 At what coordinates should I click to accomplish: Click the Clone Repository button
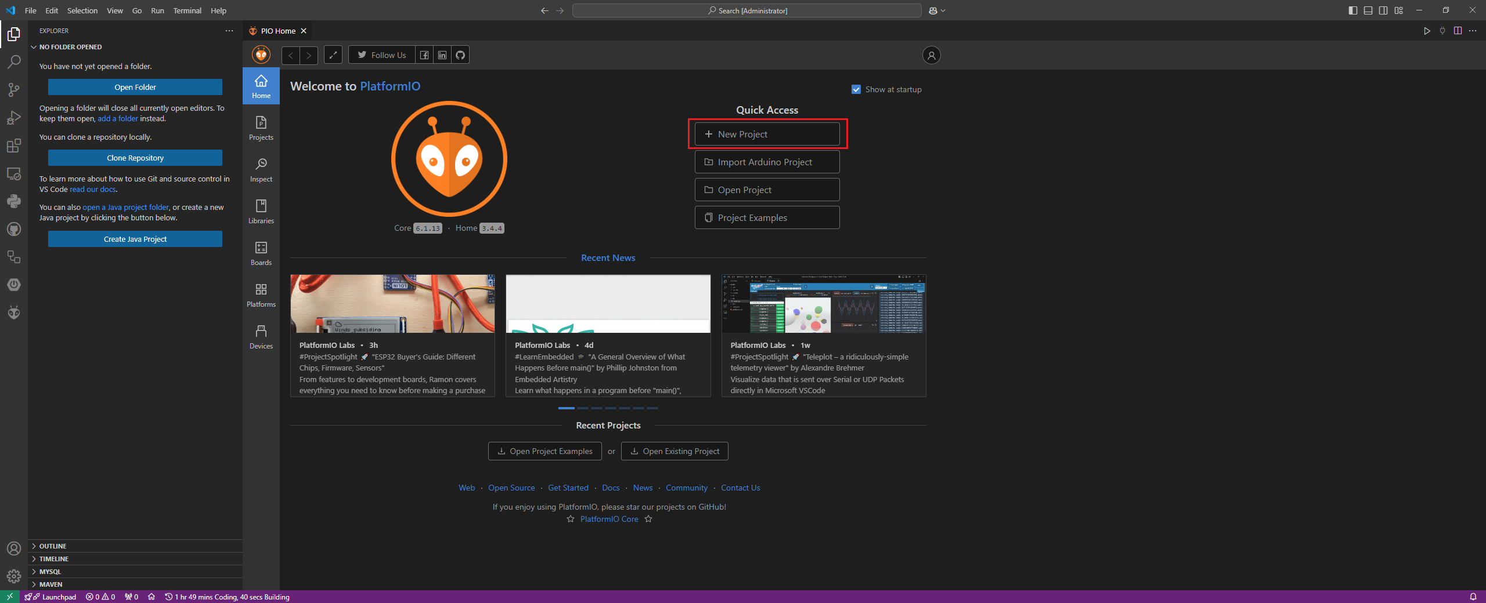click(135, 158)
